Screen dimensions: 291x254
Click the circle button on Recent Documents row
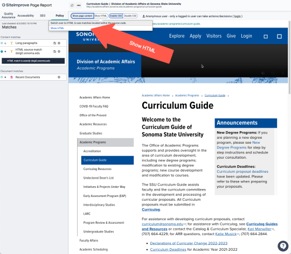(59, 77)
